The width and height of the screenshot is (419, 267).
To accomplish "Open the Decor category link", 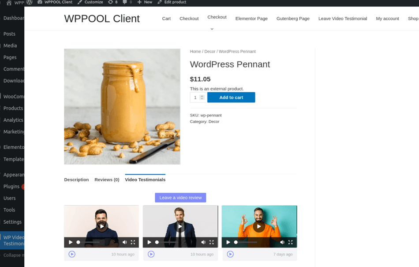I will (214, 122).
